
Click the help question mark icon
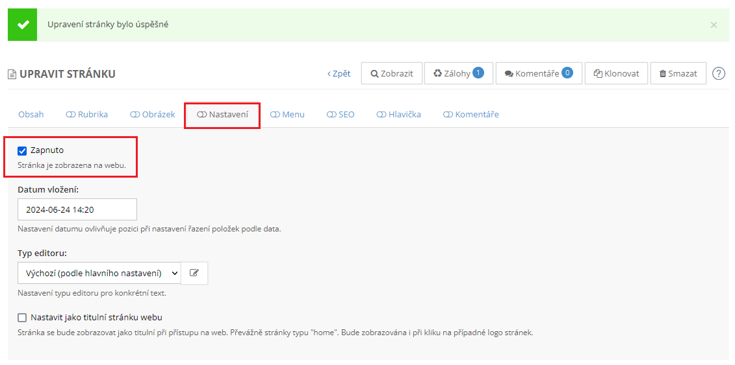(719, 73)
